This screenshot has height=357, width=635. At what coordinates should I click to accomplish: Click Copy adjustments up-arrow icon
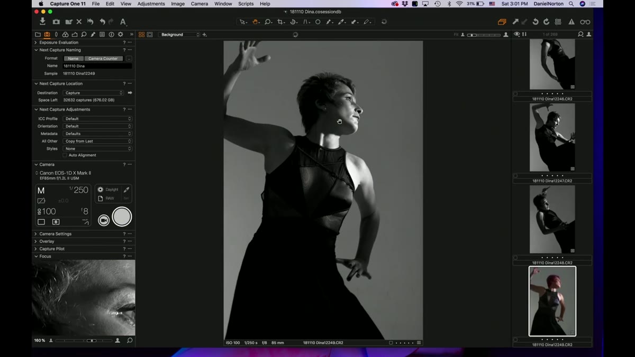515,22
